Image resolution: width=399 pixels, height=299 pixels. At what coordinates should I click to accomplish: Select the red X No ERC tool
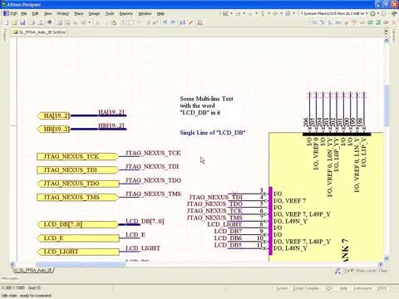pos(394,22)
